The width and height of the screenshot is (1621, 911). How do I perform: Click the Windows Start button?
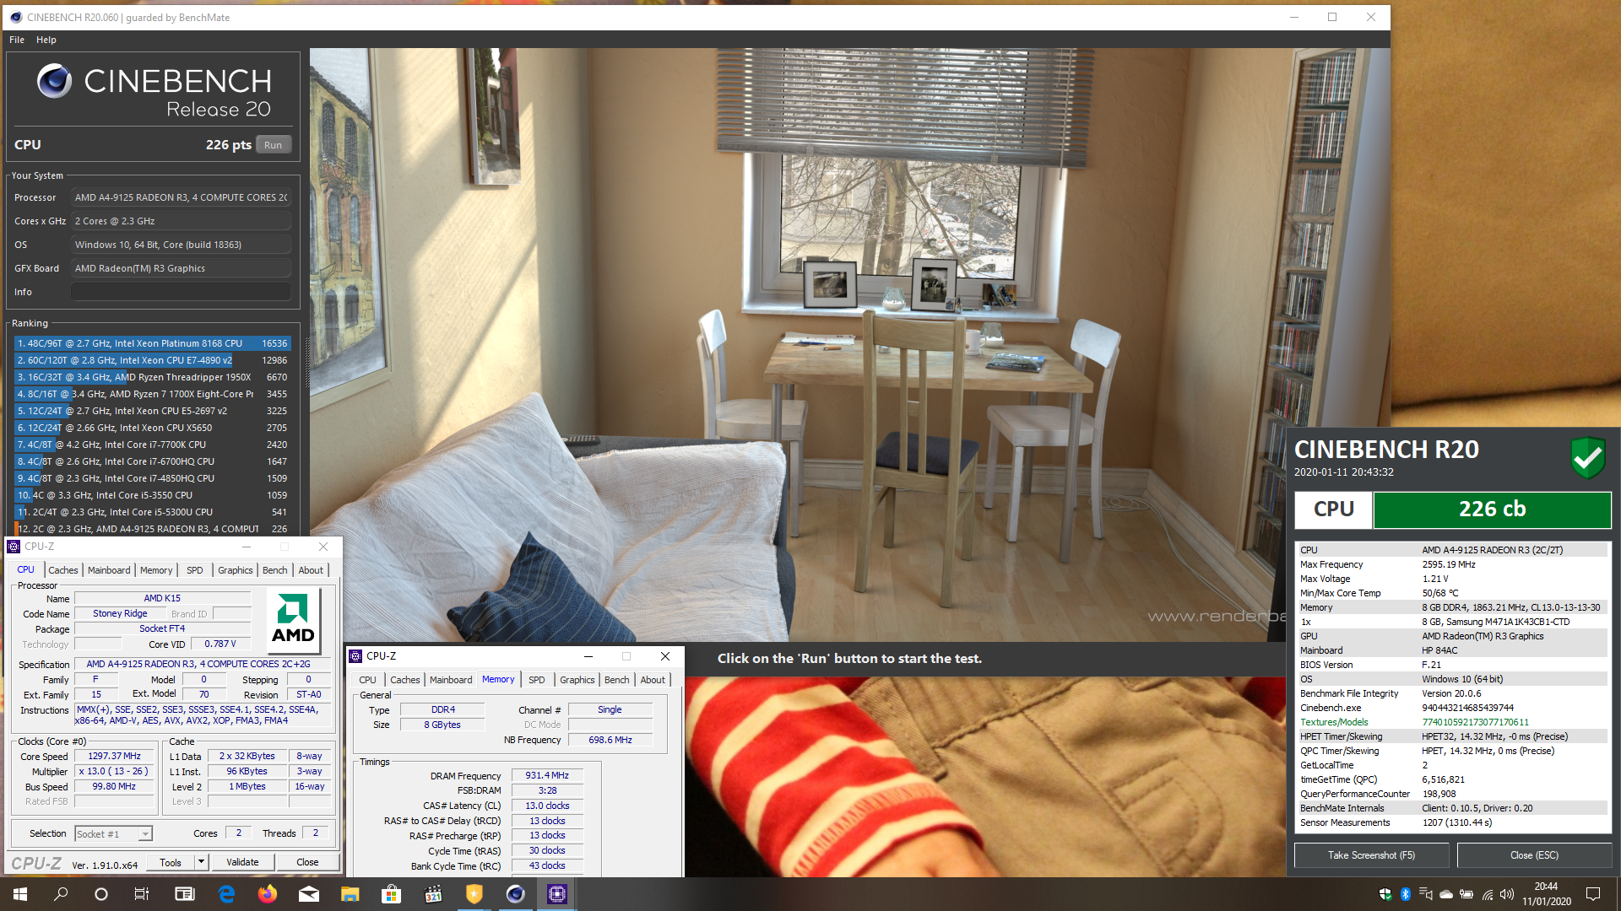click(20, 894)
